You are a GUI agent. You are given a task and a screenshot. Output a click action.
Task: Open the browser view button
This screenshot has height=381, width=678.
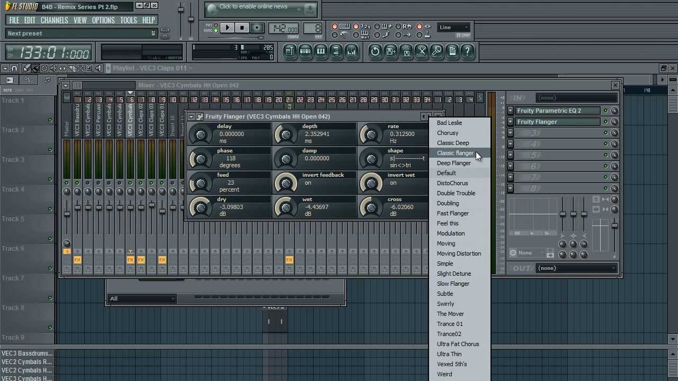(x=336, y=51)
